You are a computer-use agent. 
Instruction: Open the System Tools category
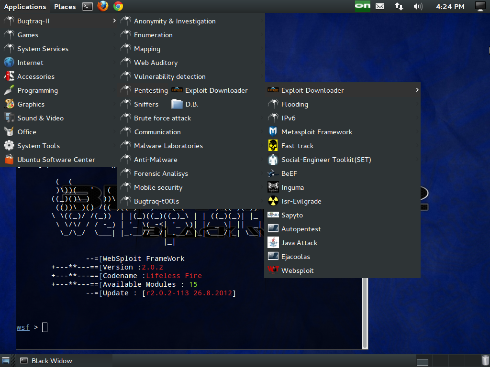[58, 146]
